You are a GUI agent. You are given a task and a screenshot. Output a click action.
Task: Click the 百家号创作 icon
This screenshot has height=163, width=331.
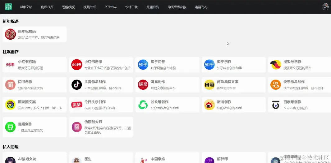pyautogui.click(x=276, y=105)
